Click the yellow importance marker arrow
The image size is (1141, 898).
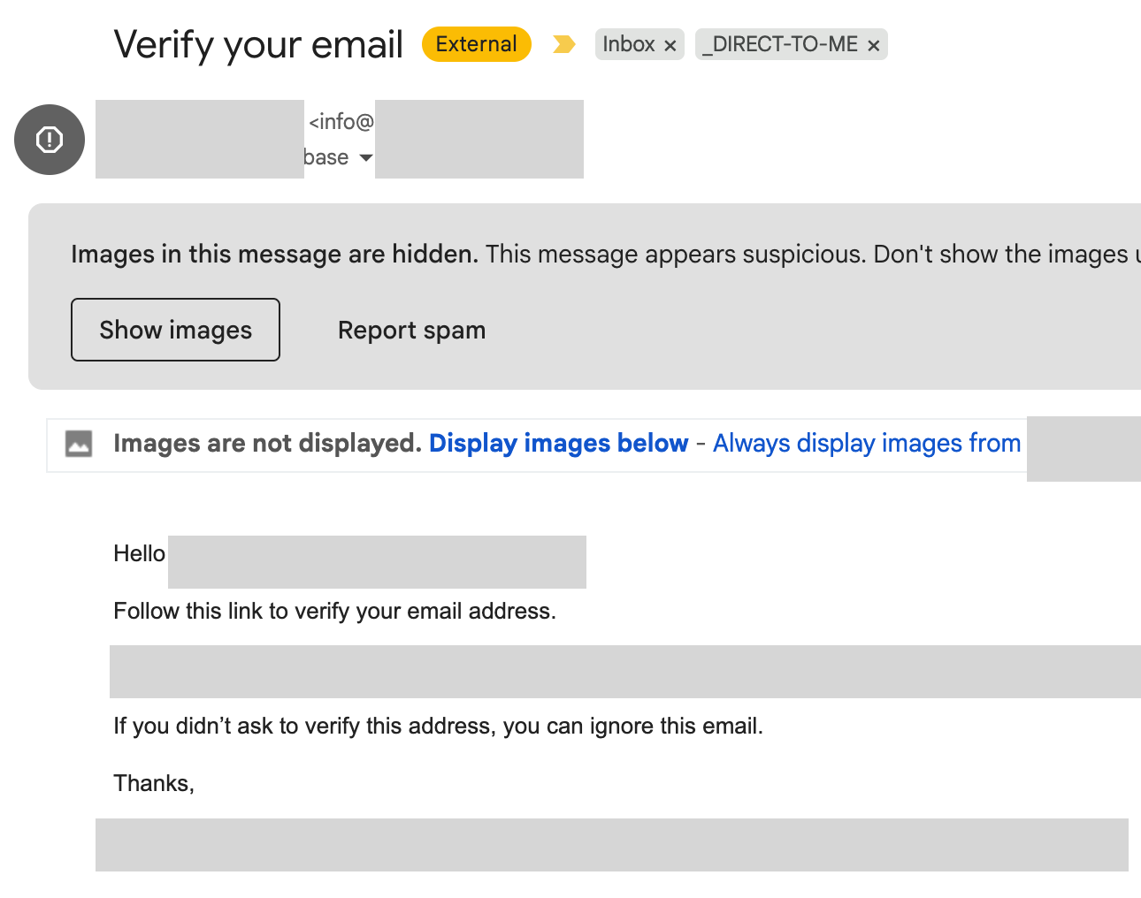pos(563,44)
